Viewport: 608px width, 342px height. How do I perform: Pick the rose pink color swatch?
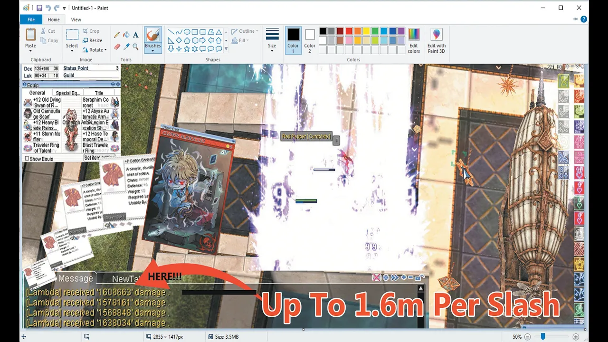coord(349,40)
